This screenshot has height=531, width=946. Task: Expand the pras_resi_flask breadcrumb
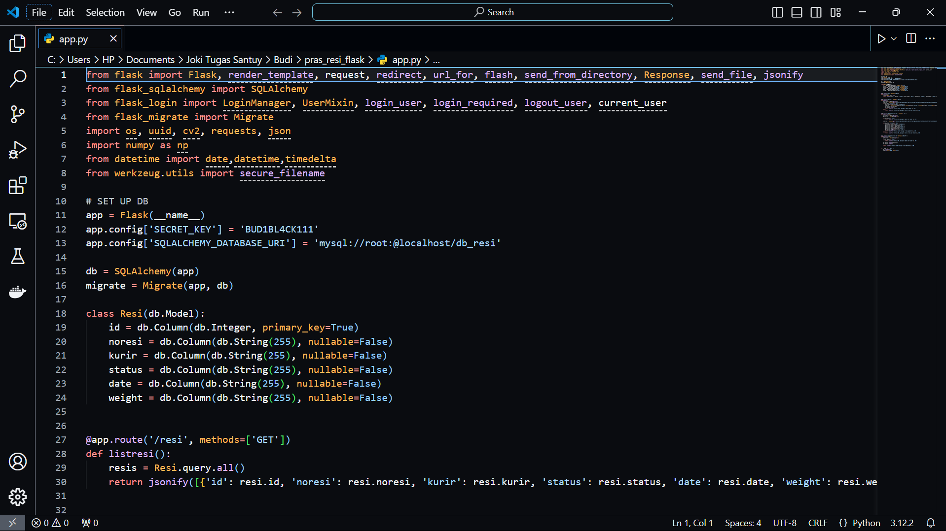[334, 60]
